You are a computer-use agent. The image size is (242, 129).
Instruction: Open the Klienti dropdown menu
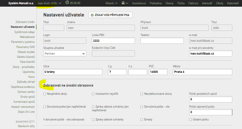pos(111,3)
